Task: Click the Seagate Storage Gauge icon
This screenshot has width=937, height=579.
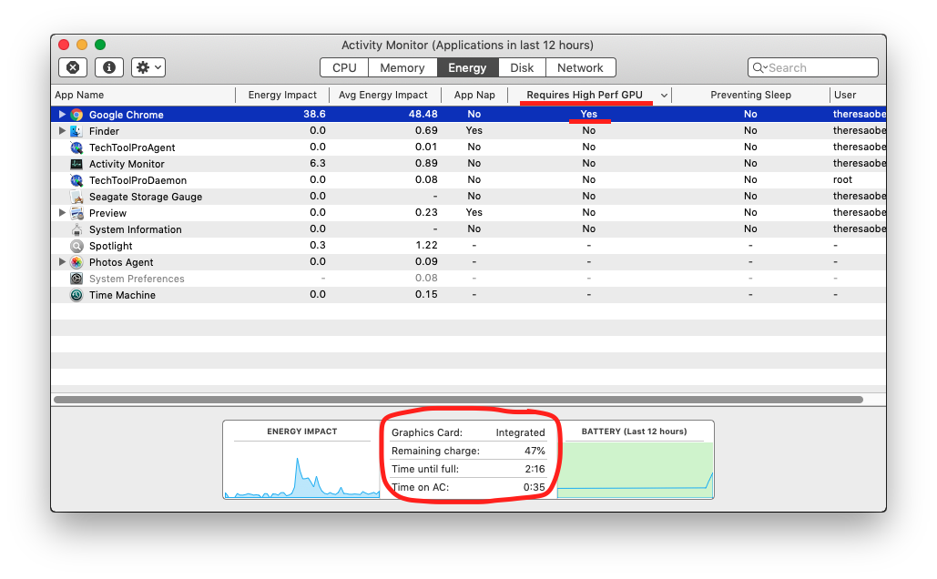Action: tap(76, 197)
